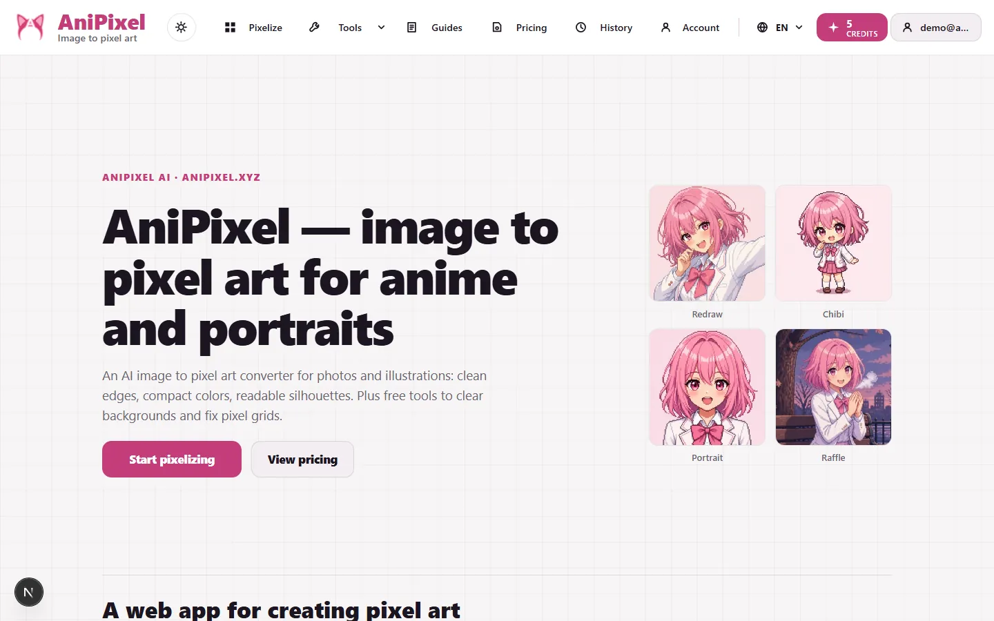Click Start pixelizing button

[172, 460]
